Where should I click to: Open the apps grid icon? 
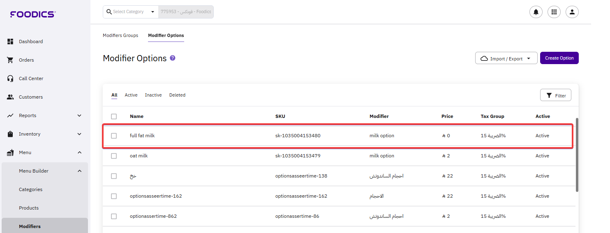click(x=554, y=12)
